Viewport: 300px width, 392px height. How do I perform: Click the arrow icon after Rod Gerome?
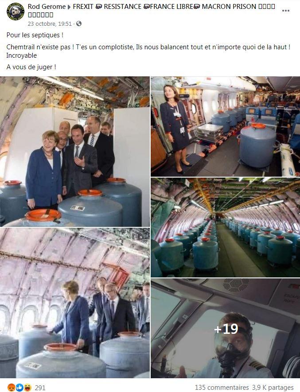tap(70, 7)
